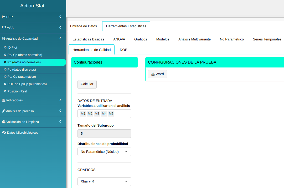Select the DOE tab
The image size is (284, 188).
123,50
